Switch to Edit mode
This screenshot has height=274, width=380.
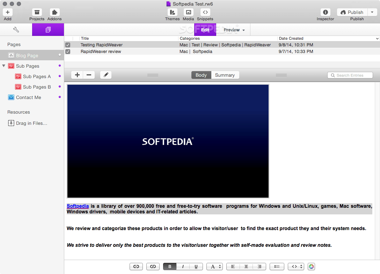205,30
